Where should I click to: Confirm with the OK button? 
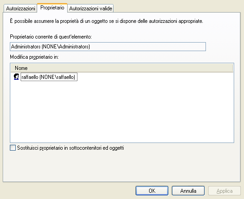tap(152, 190)
